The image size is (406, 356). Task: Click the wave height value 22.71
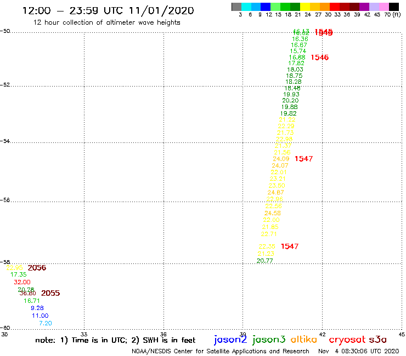pos(269,234)
